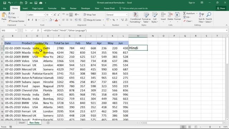
Task: Open Conditional Formatting menu
Action: 136,18
